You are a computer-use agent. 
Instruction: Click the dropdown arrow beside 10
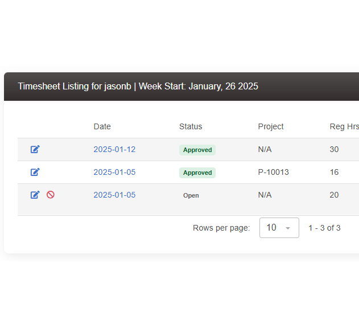pyautogui.click(x=288, y=228)
